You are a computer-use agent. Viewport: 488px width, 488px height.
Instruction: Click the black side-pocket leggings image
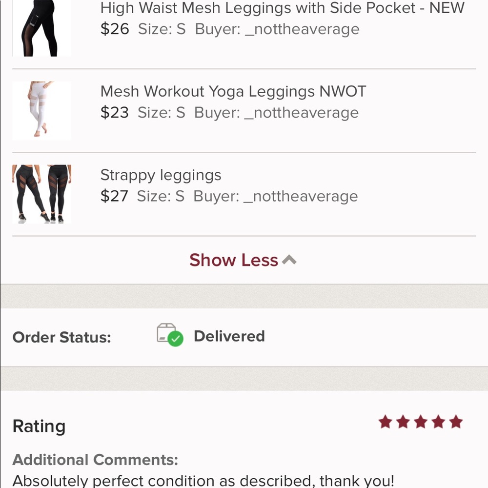point(41,27)
